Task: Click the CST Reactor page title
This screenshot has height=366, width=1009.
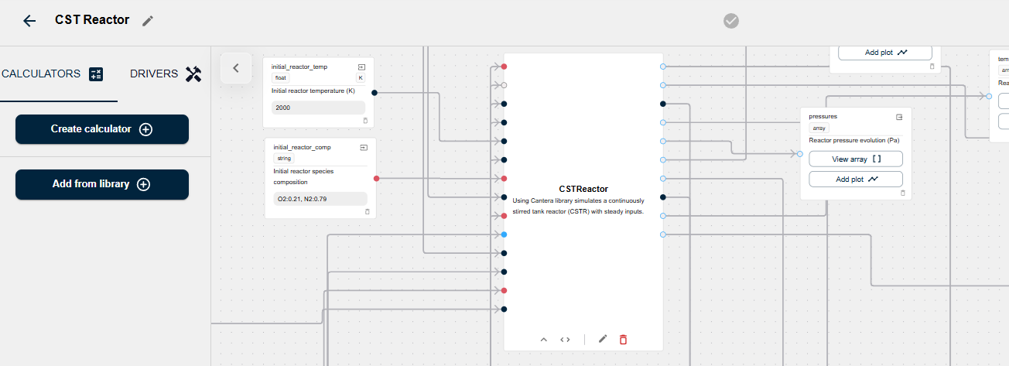Action: [92, 20]
